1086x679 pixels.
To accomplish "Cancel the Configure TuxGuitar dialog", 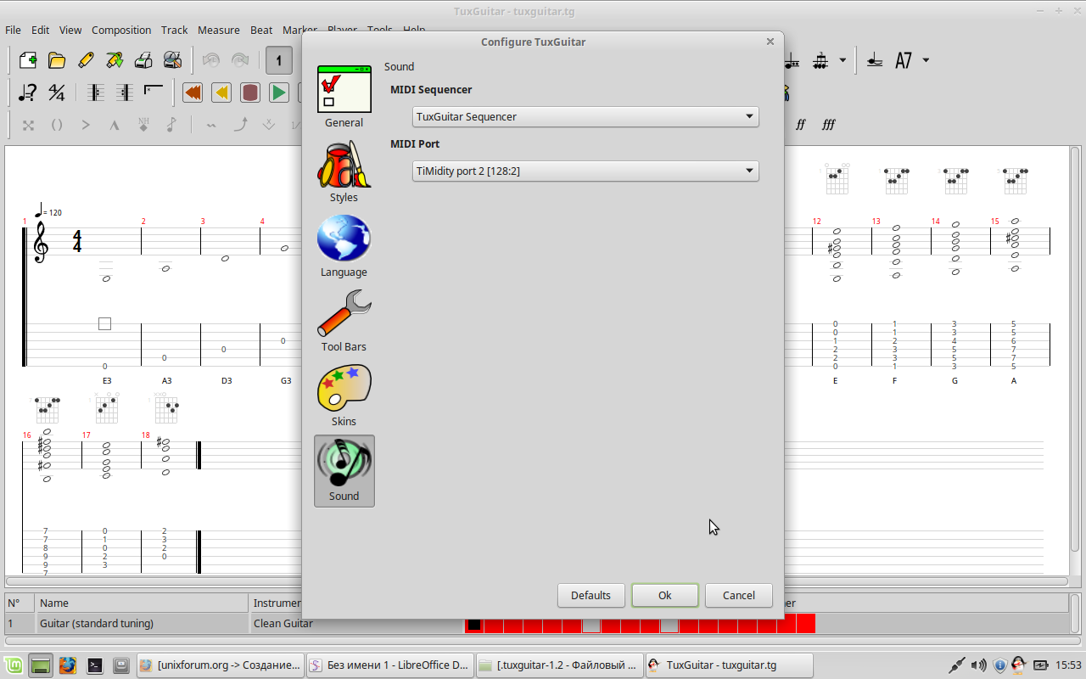I will click(x=738, y=595).
